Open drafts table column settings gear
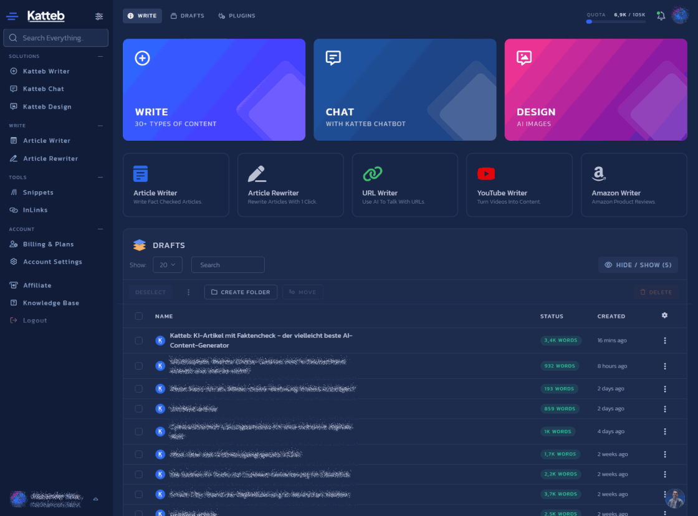Viewport: 698px width, 516px height. [x=664, y=316]
